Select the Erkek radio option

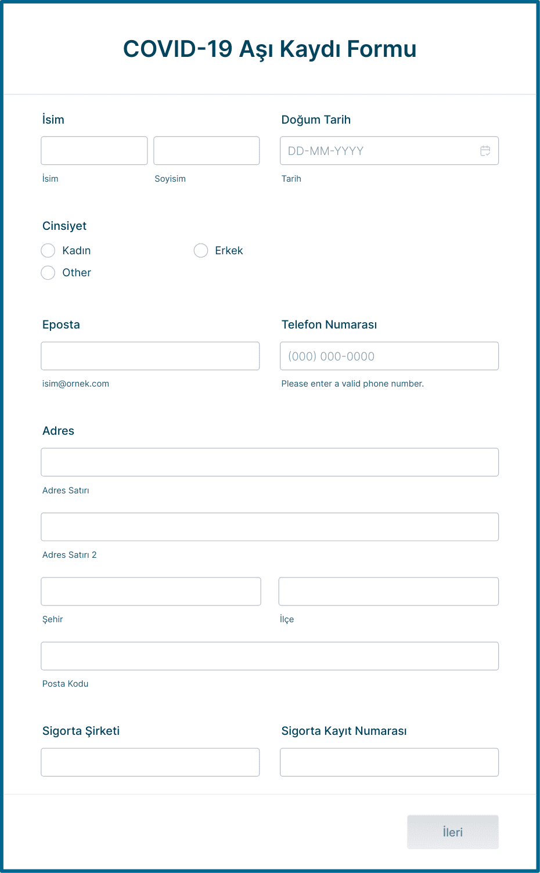201,251
